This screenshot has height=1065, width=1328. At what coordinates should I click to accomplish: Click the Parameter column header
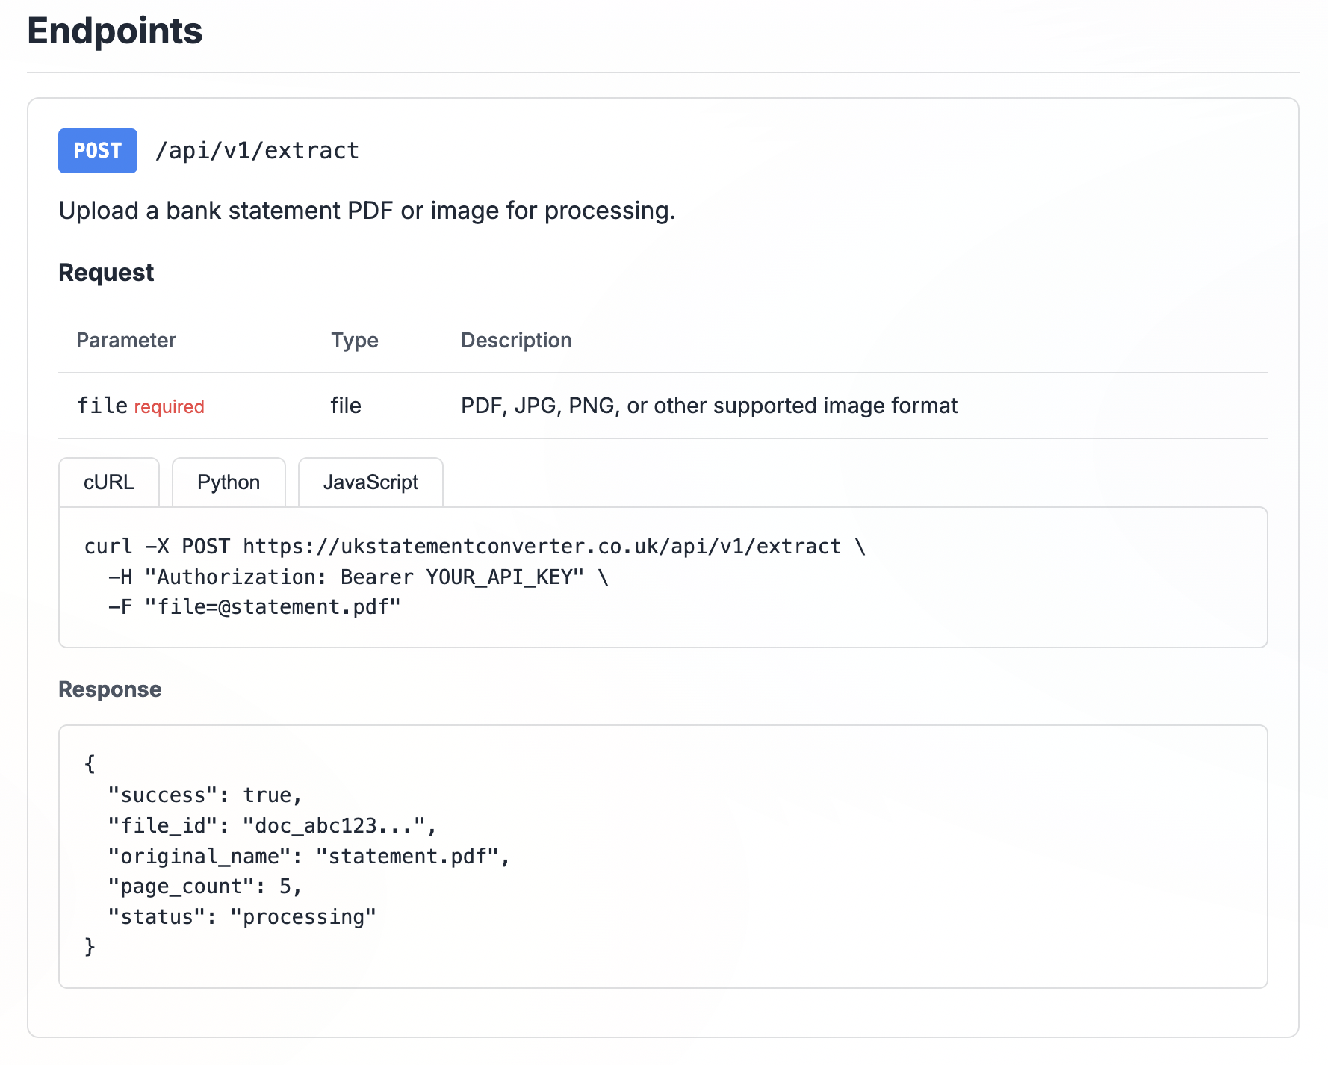(x=125, y=340)
